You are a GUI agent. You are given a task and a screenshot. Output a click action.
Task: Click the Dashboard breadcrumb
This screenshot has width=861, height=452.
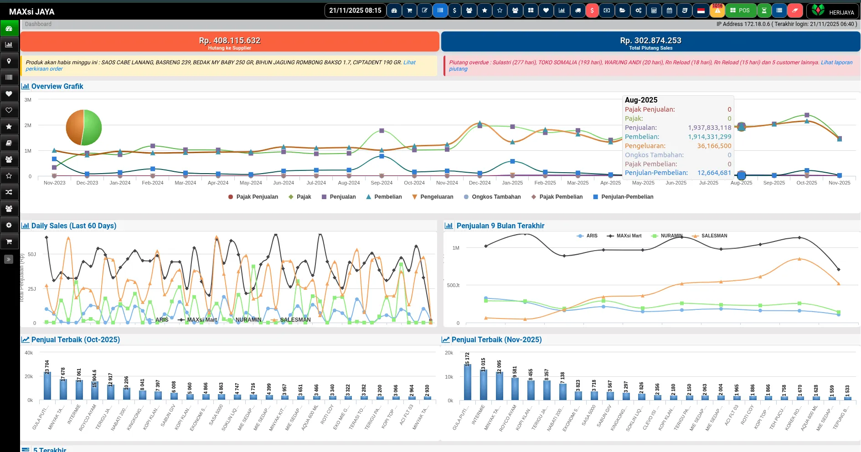(38, 24)
